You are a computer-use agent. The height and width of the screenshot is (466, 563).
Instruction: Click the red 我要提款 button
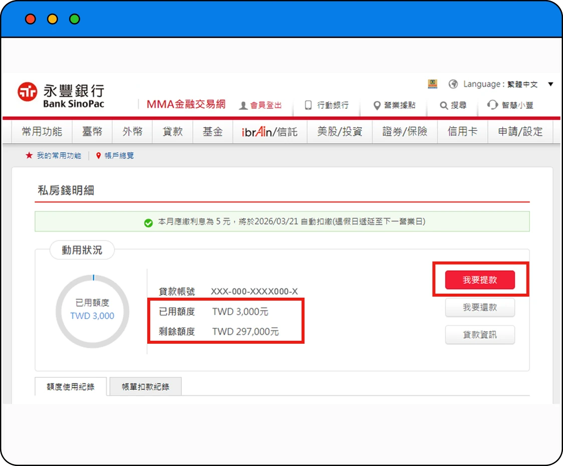pos(480,280)
